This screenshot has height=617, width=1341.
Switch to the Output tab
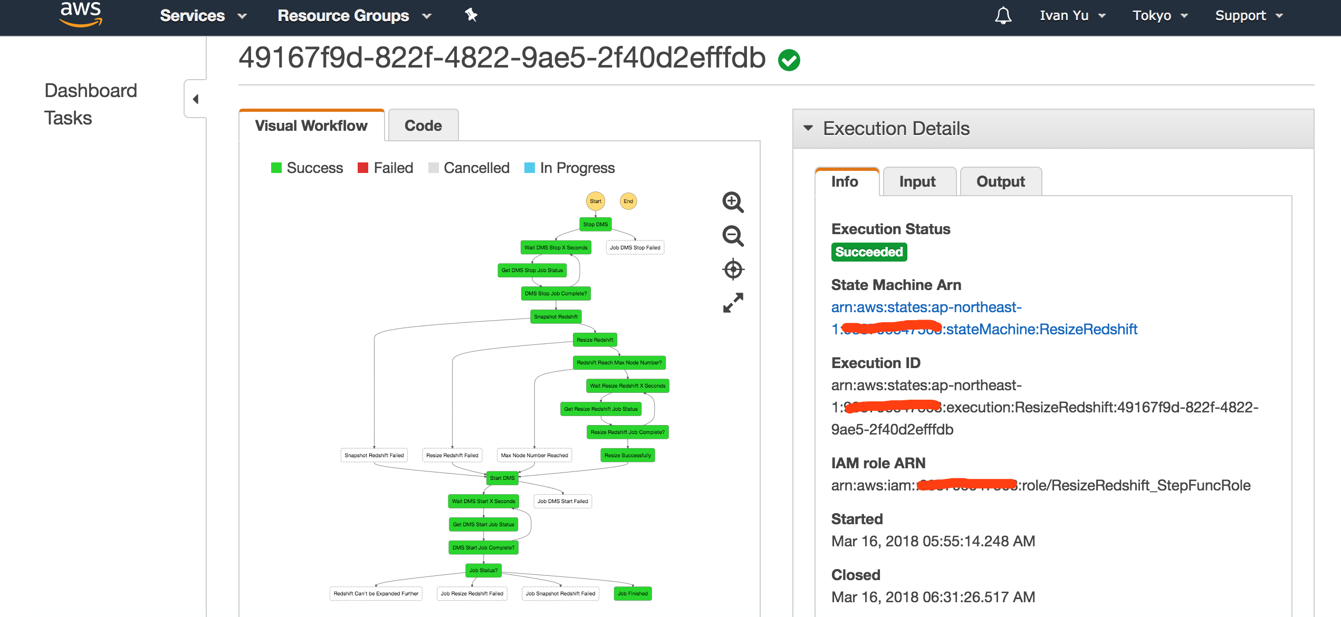(1000, 181)
